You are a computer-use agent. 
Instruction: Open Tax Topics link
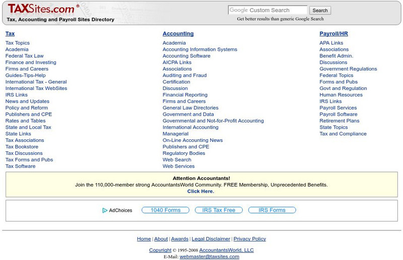click(x=18, y=43)
